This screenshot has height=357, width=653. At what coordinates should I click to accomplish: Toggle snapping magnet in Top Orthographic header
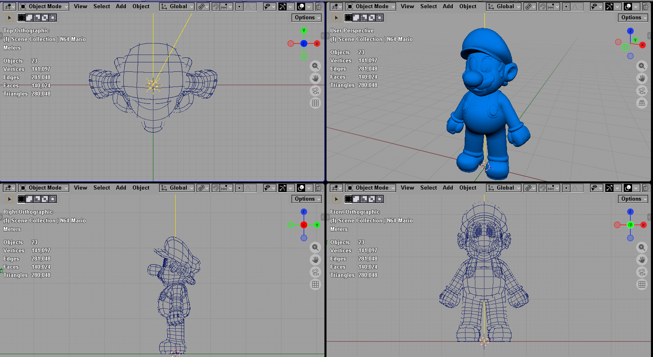[x=216, y=7]
